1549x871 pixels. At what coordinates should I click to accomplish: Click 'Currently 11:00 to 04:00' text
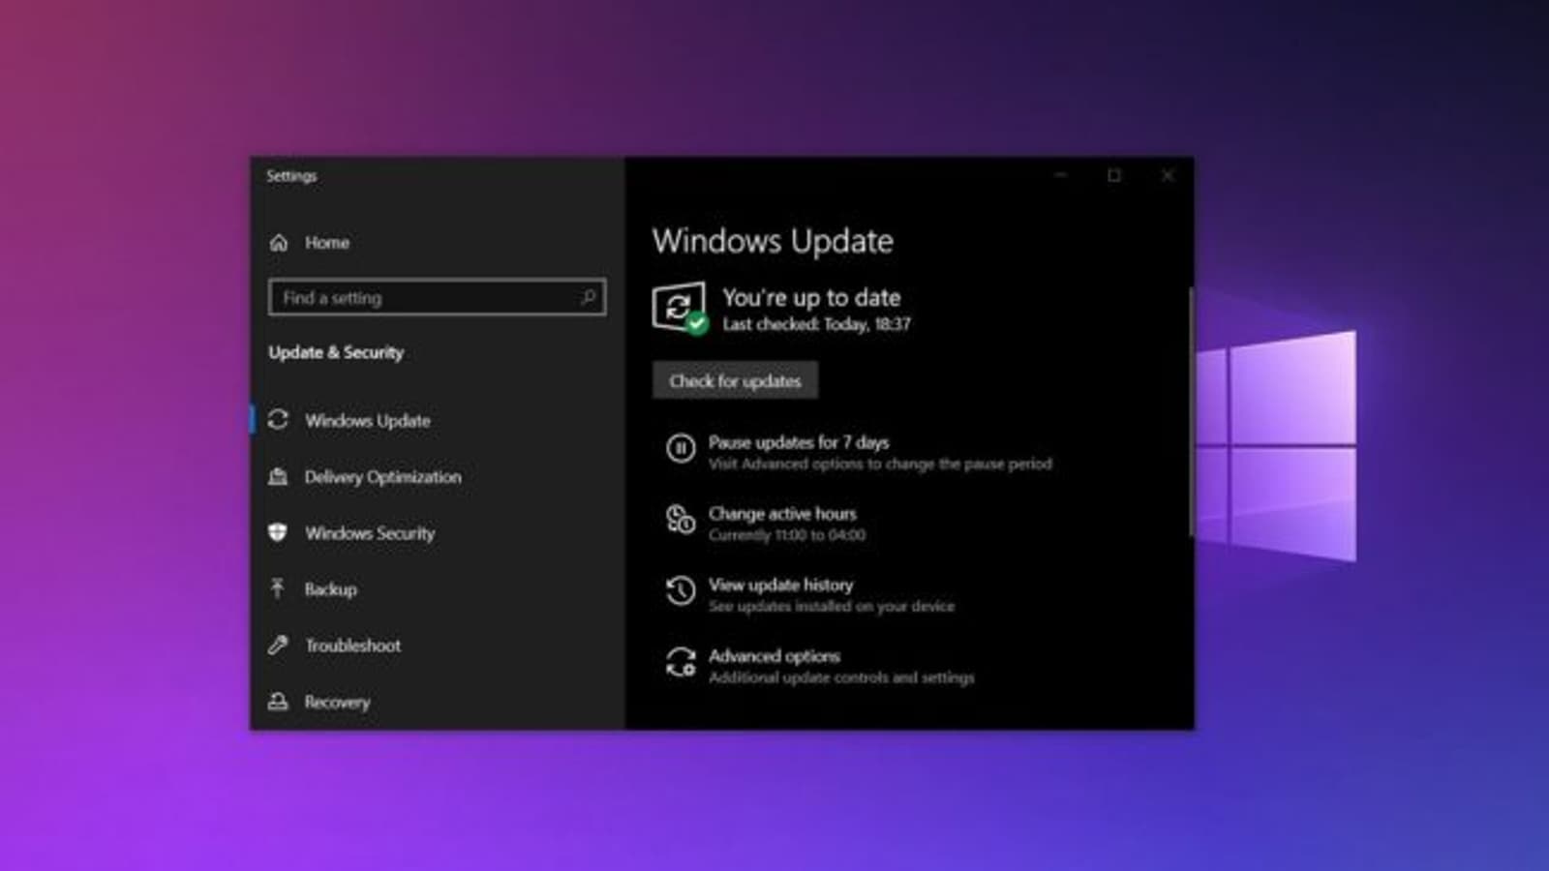[x=787, y=535]
